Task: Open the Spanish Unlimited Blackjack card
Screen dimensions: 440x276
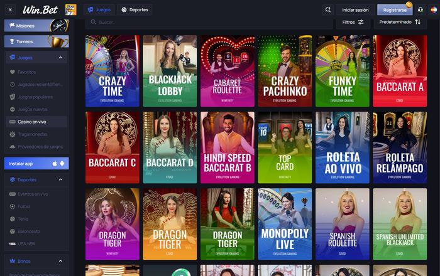Action: tap(400, 224)
